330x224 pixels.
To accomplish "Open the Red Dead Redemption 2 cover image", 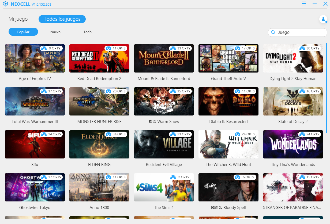I will [99, 59].
